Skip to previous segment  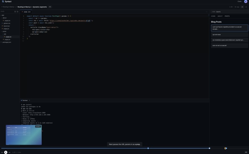point(2,152)
